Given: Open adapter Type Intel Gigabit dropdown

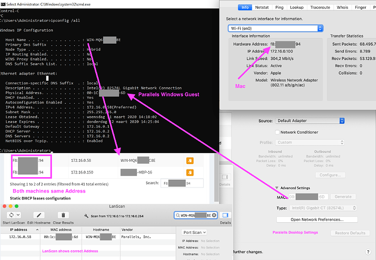Looking at the screenshot, I should 323,208.
